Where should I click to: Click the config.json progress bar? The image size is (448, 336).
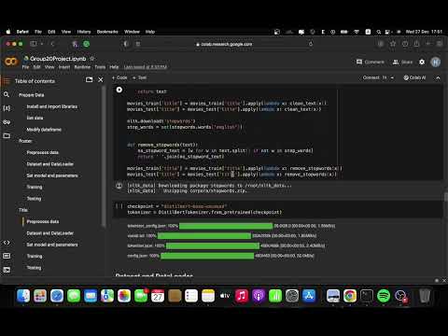click(207, 256)
